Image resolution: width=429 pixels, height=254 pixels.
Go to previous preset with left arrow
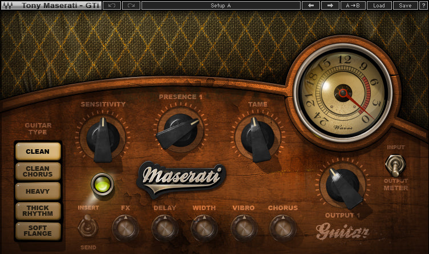coord(310,5)
